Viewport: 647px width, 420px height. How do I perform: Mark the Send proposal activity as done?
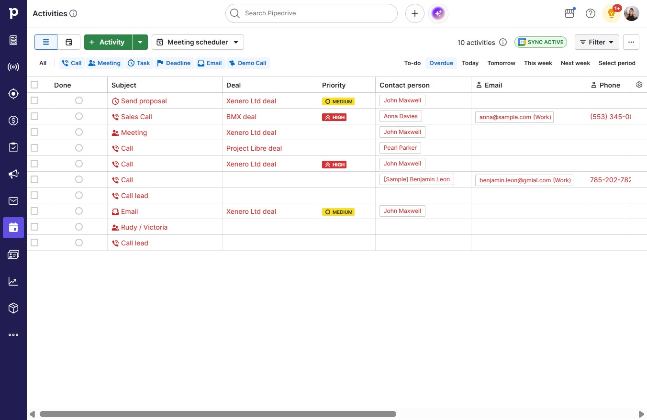click(79, 100)
